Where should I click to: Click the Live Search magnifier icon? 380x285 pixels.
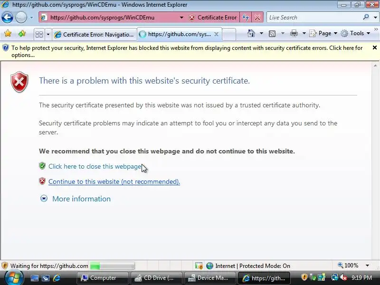tap(366, 17)
